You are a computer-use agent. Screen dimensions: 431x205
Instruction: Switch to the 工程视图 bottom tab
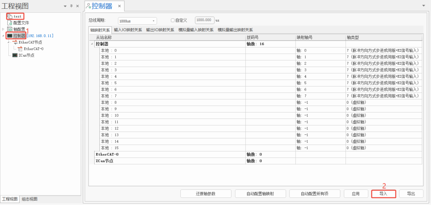click(x=10, y=199)
